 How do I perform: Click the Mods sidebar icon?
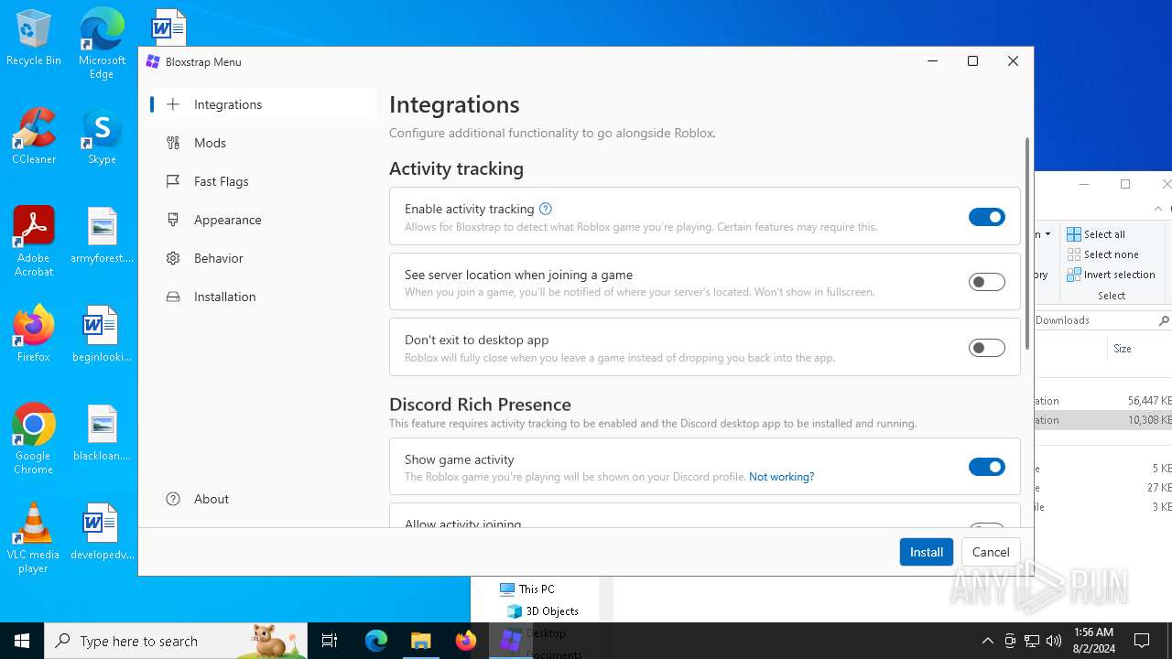point(173,143)
